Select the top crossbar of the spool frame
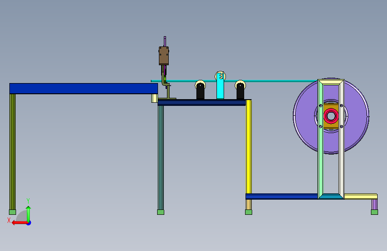387x251 pixels. pyautogui.click(x=331, y=82)
